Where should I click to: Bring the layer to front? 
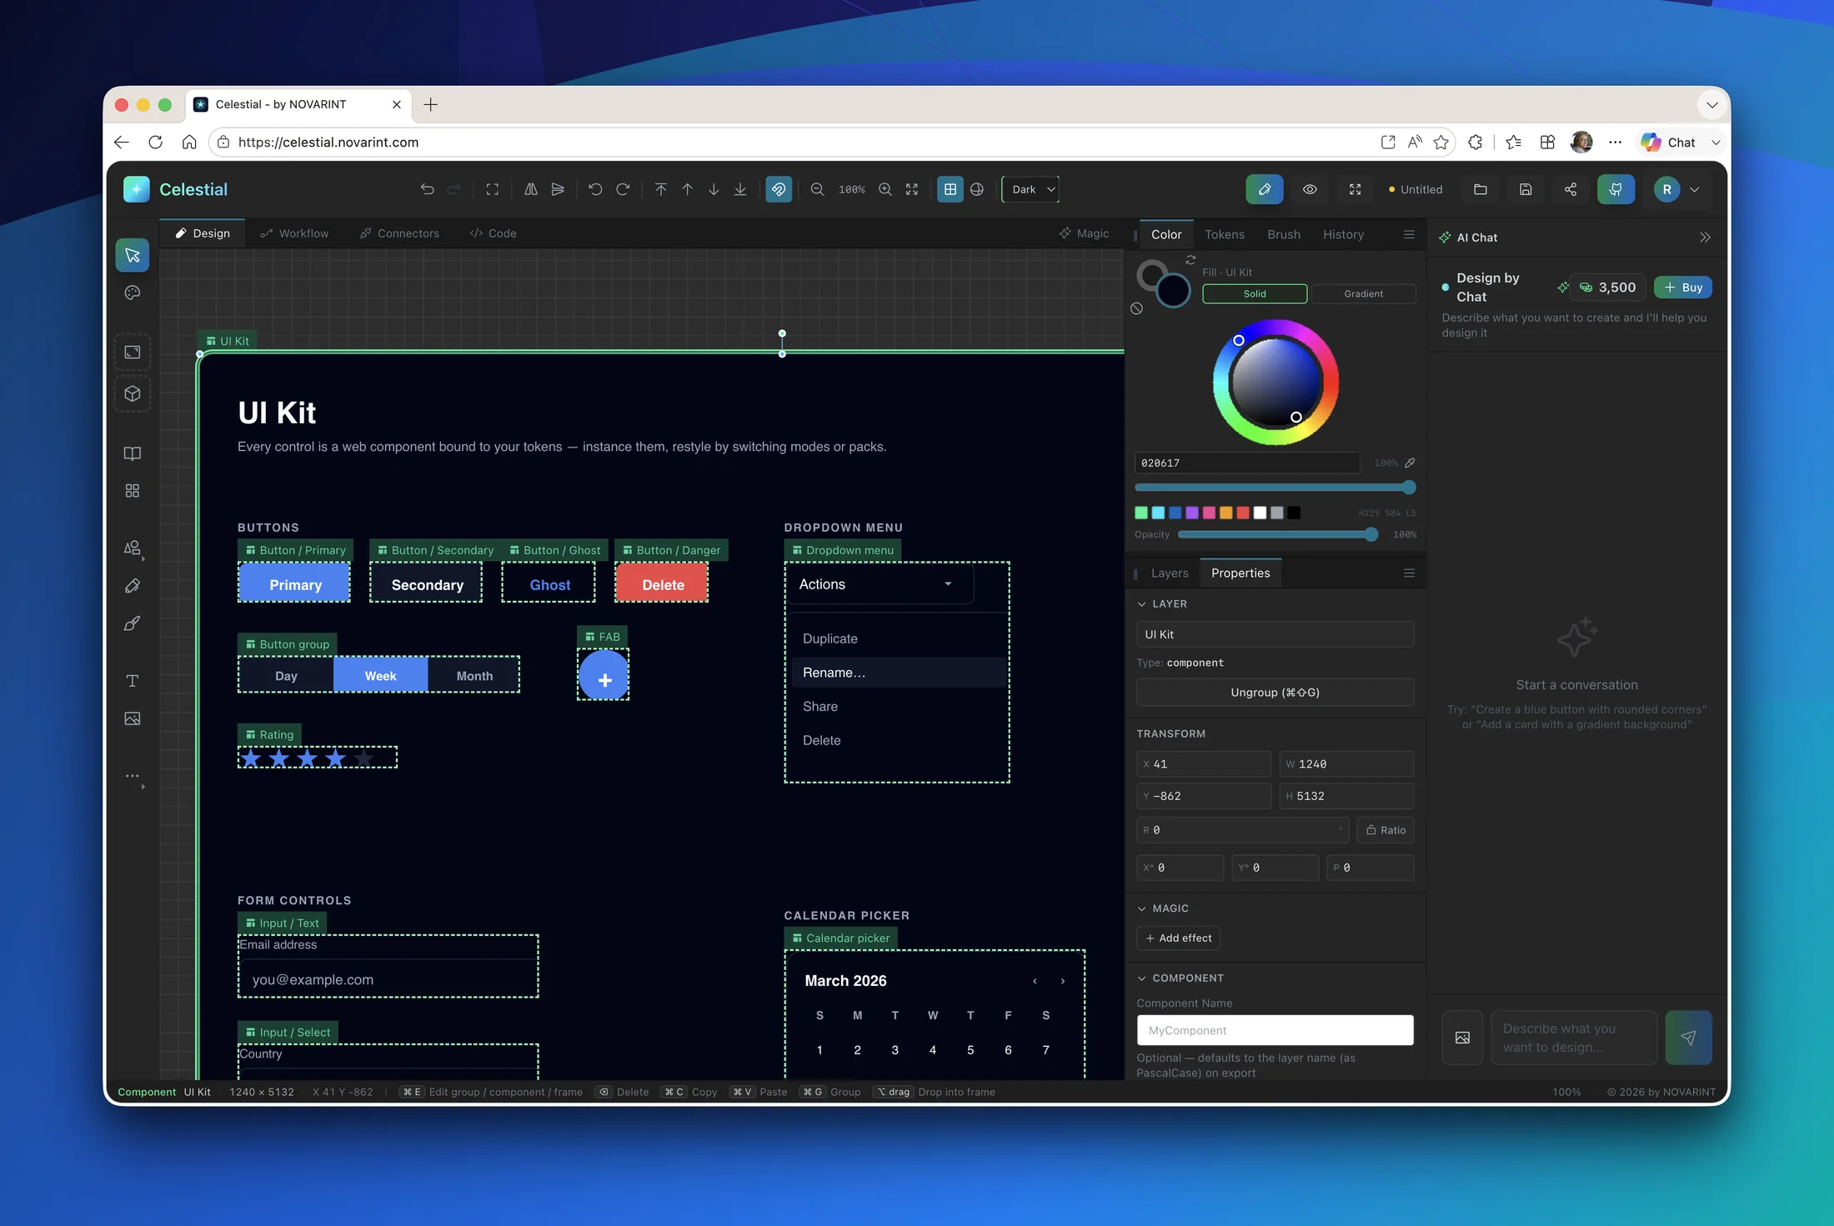(660, 189)
